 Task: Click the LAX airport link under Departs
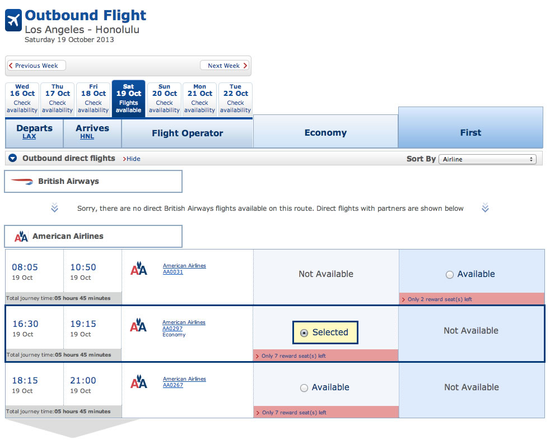(29, 136)
